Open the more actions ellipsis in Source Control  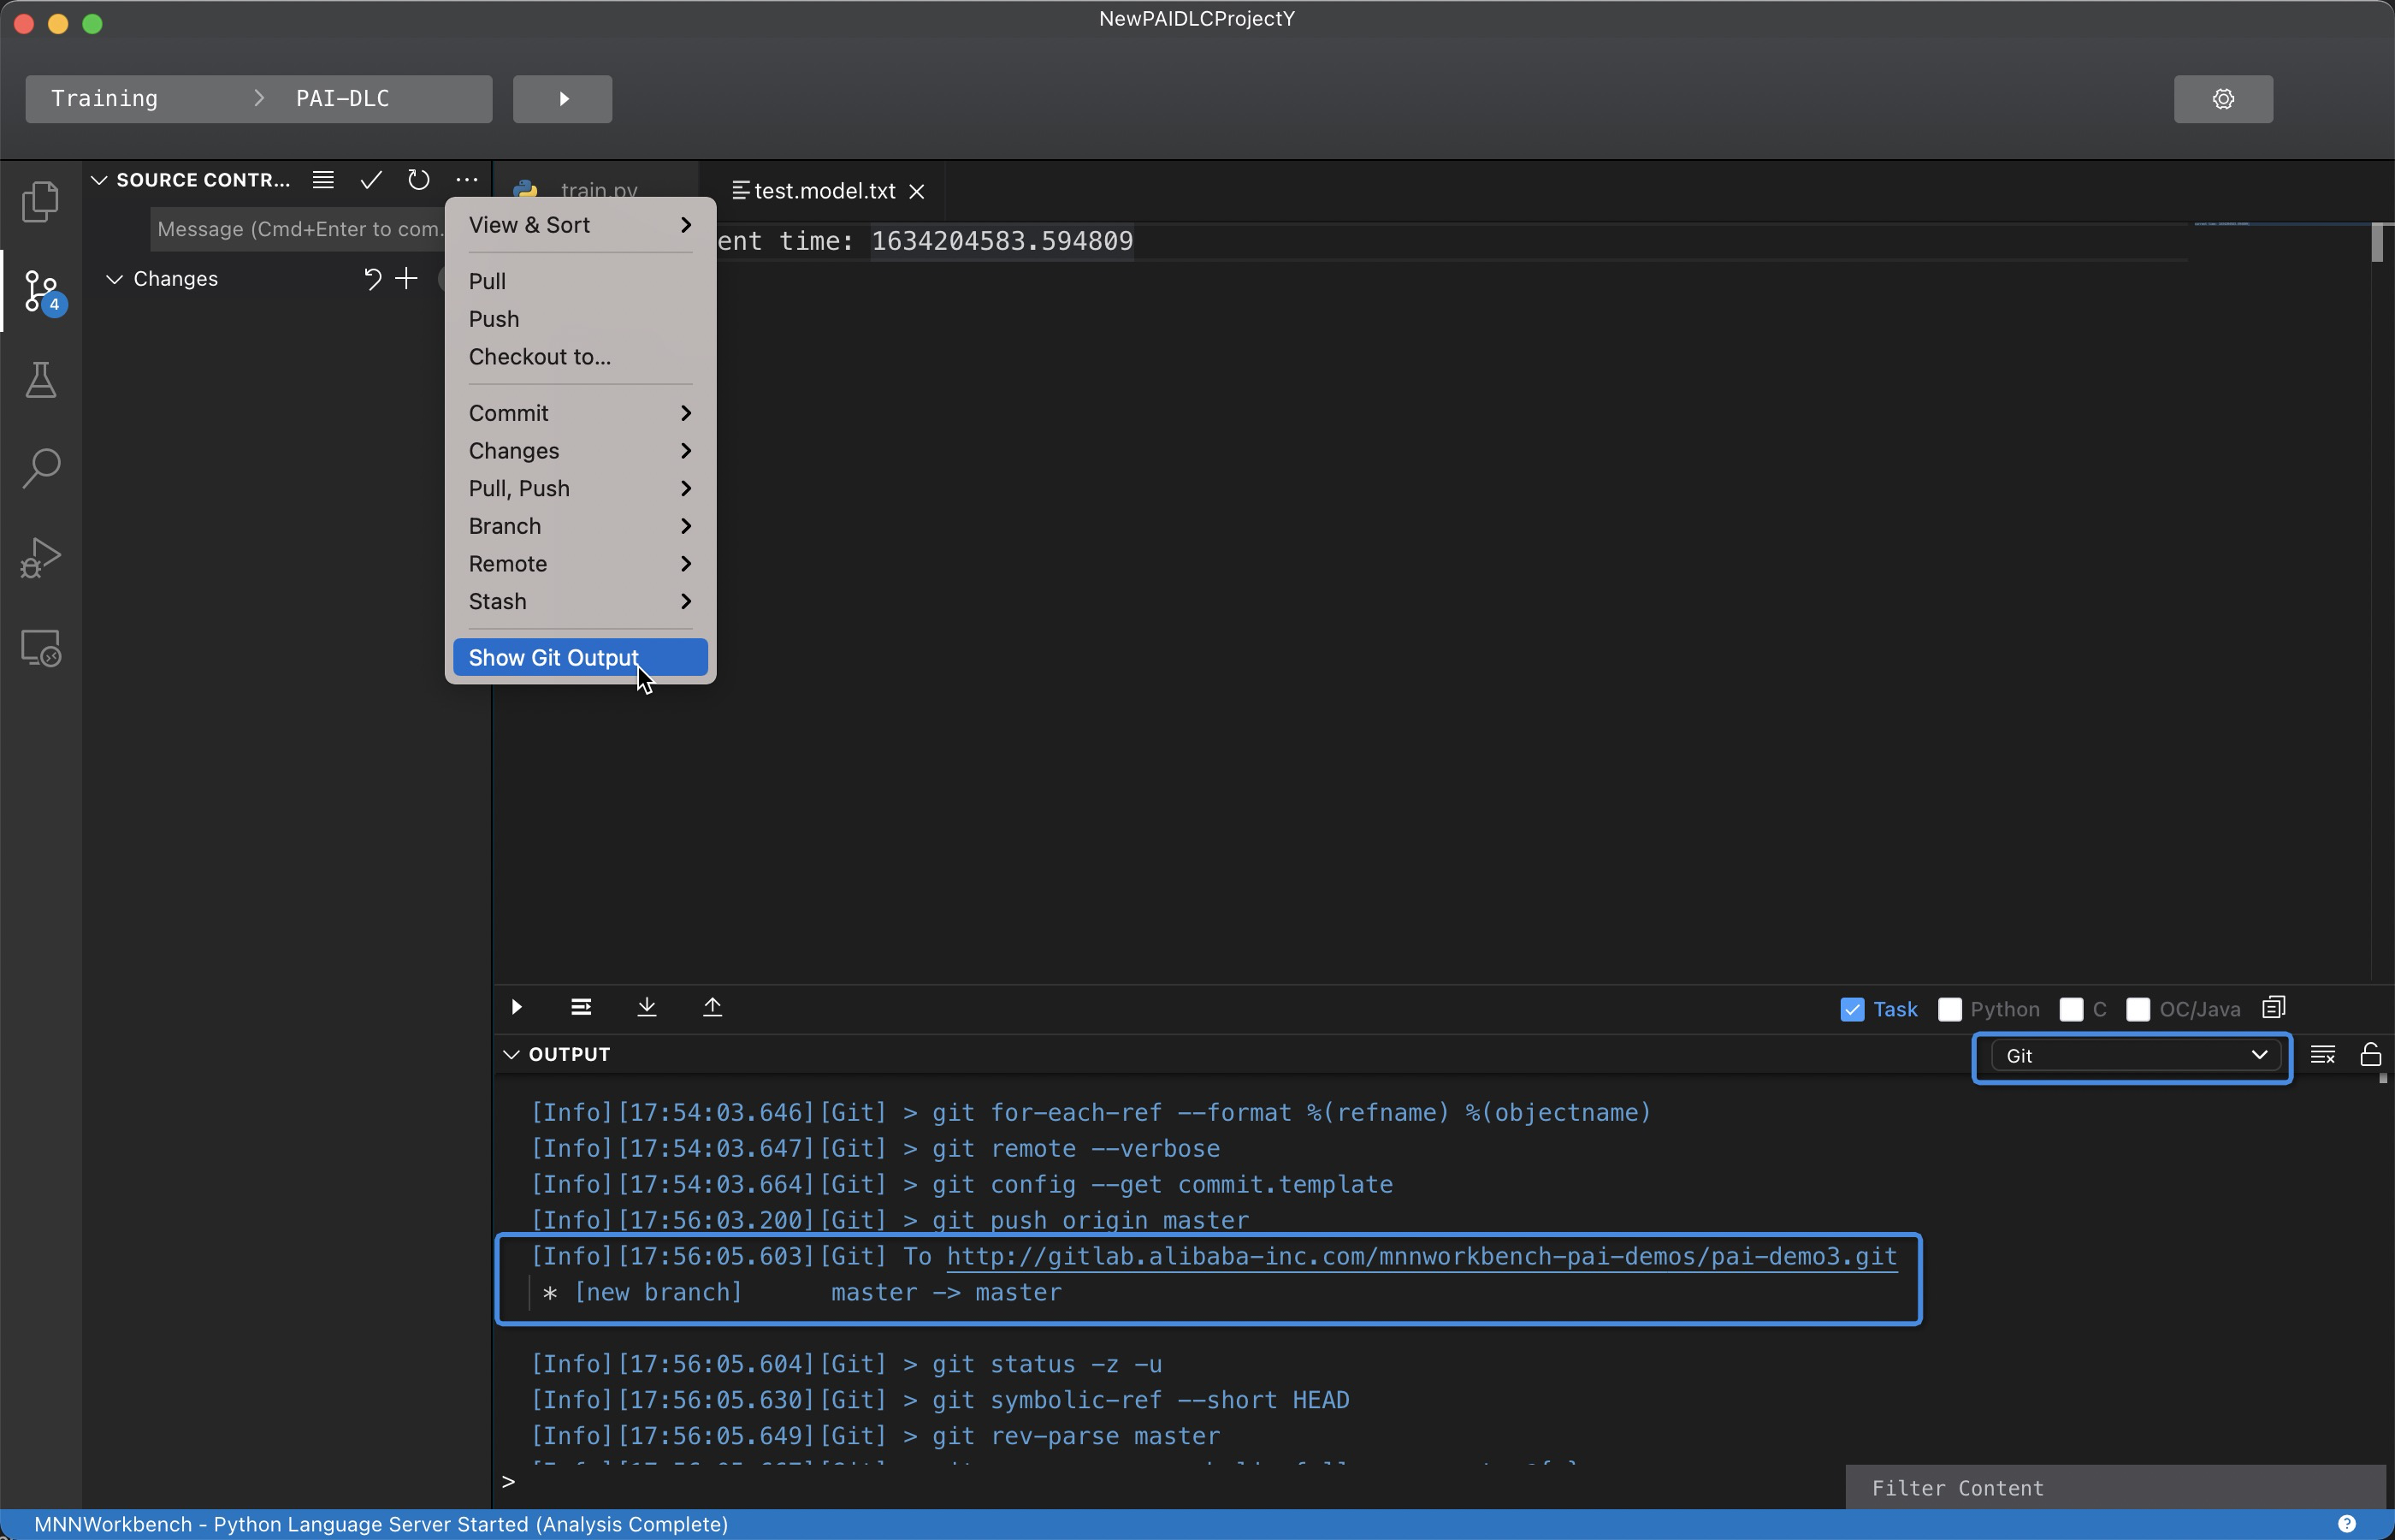click(x=467, y=180)
